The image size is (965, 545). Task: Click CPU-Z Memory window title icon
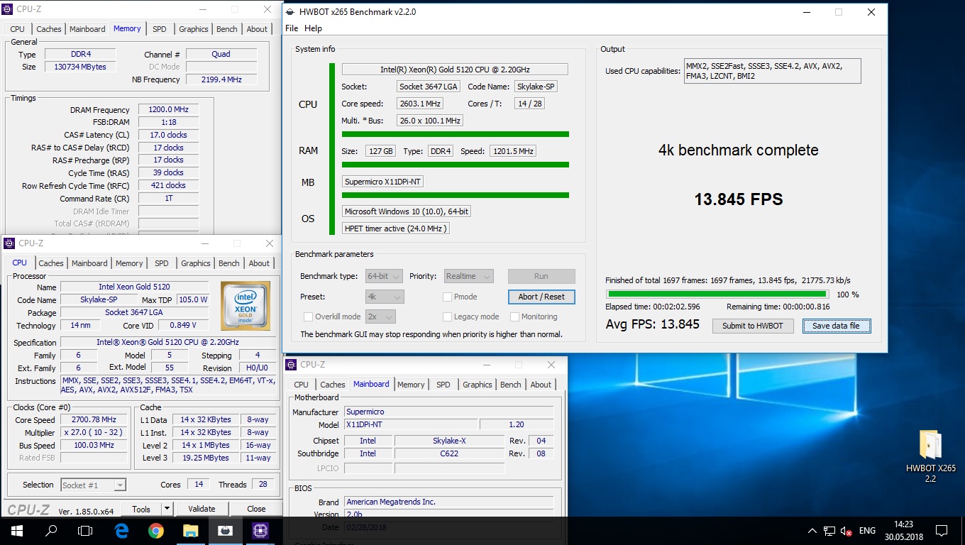(x=9, y=10)
